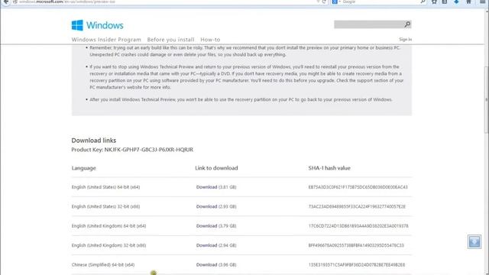
Task: Download English (United States) 32-bit ISO
Action: (206, 206)
